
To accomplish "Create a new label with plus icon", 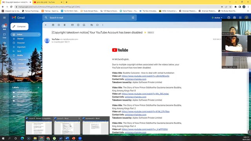I will (x=38, y=87).
